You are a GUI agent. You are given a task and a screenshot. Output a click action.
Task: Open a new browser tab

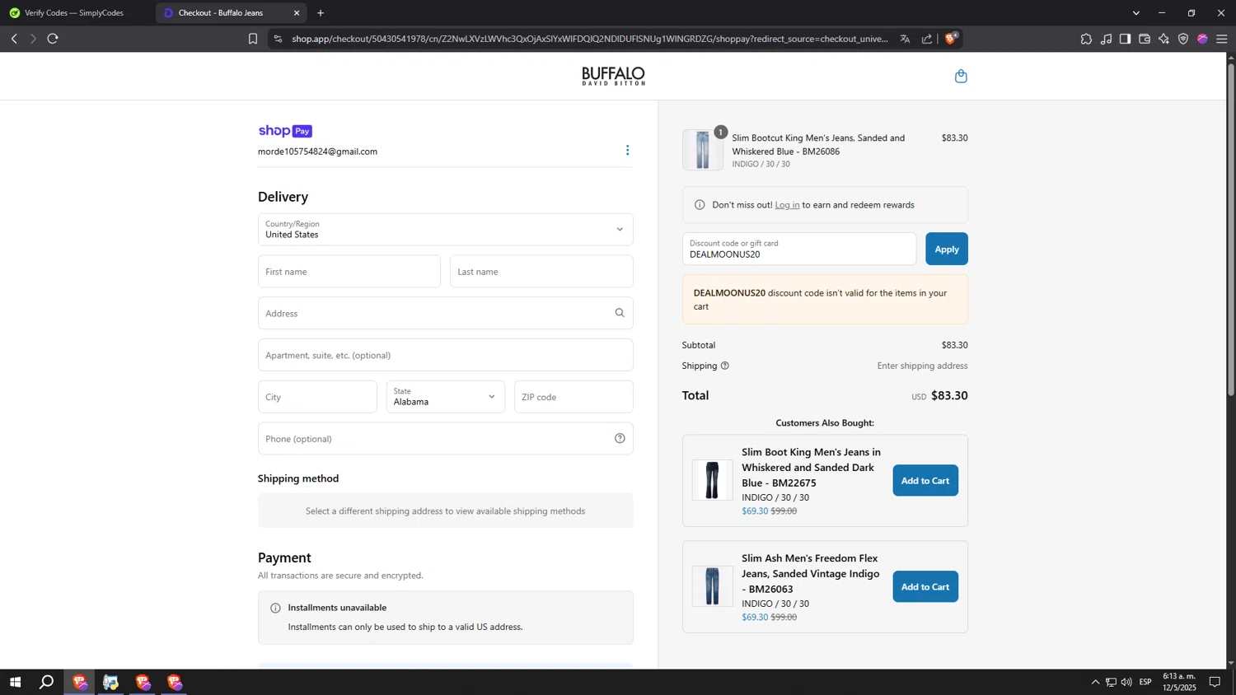321,13
